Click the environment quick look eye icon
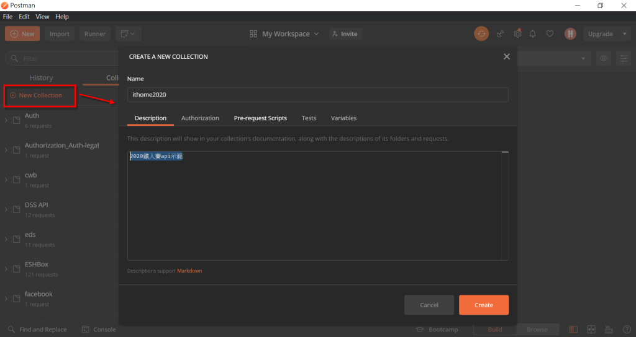This screenshot has width=636, height=337. (x=604, y=58)
